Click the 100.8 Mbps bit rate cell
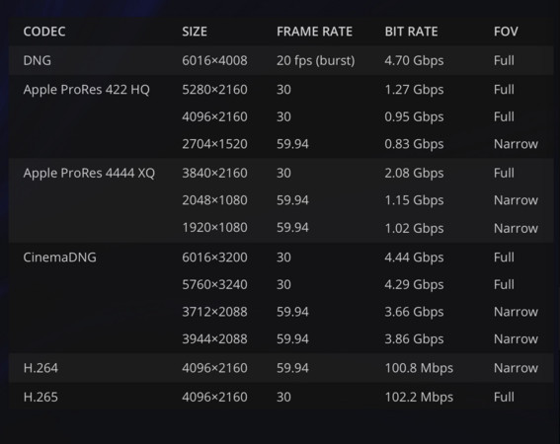The image size is (560, 444). 419,369
